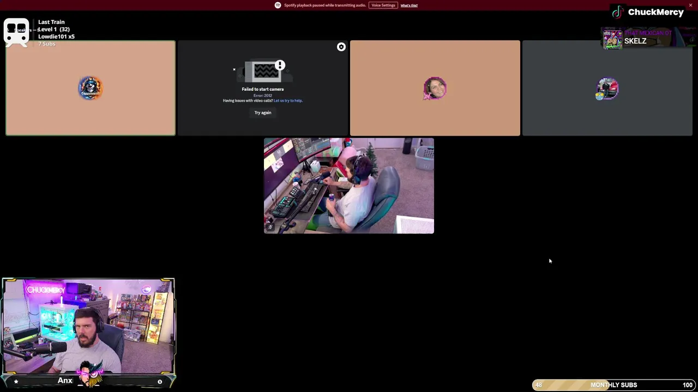Viewport: 698px width, 392px height.
Task: Click the TikTok logo next to ChuckMercy
Action: tap(617, 12)
